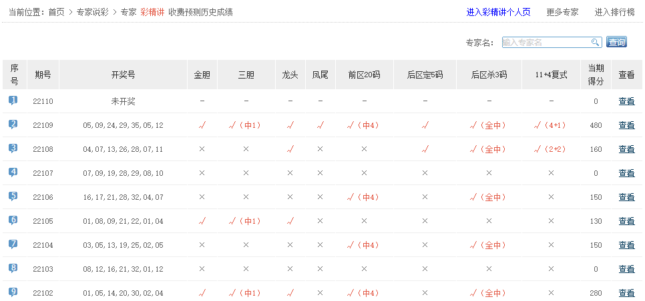This screenshot has width=645, height=301.
Task: Open the 更多专家 link
Action: point(562,12)
